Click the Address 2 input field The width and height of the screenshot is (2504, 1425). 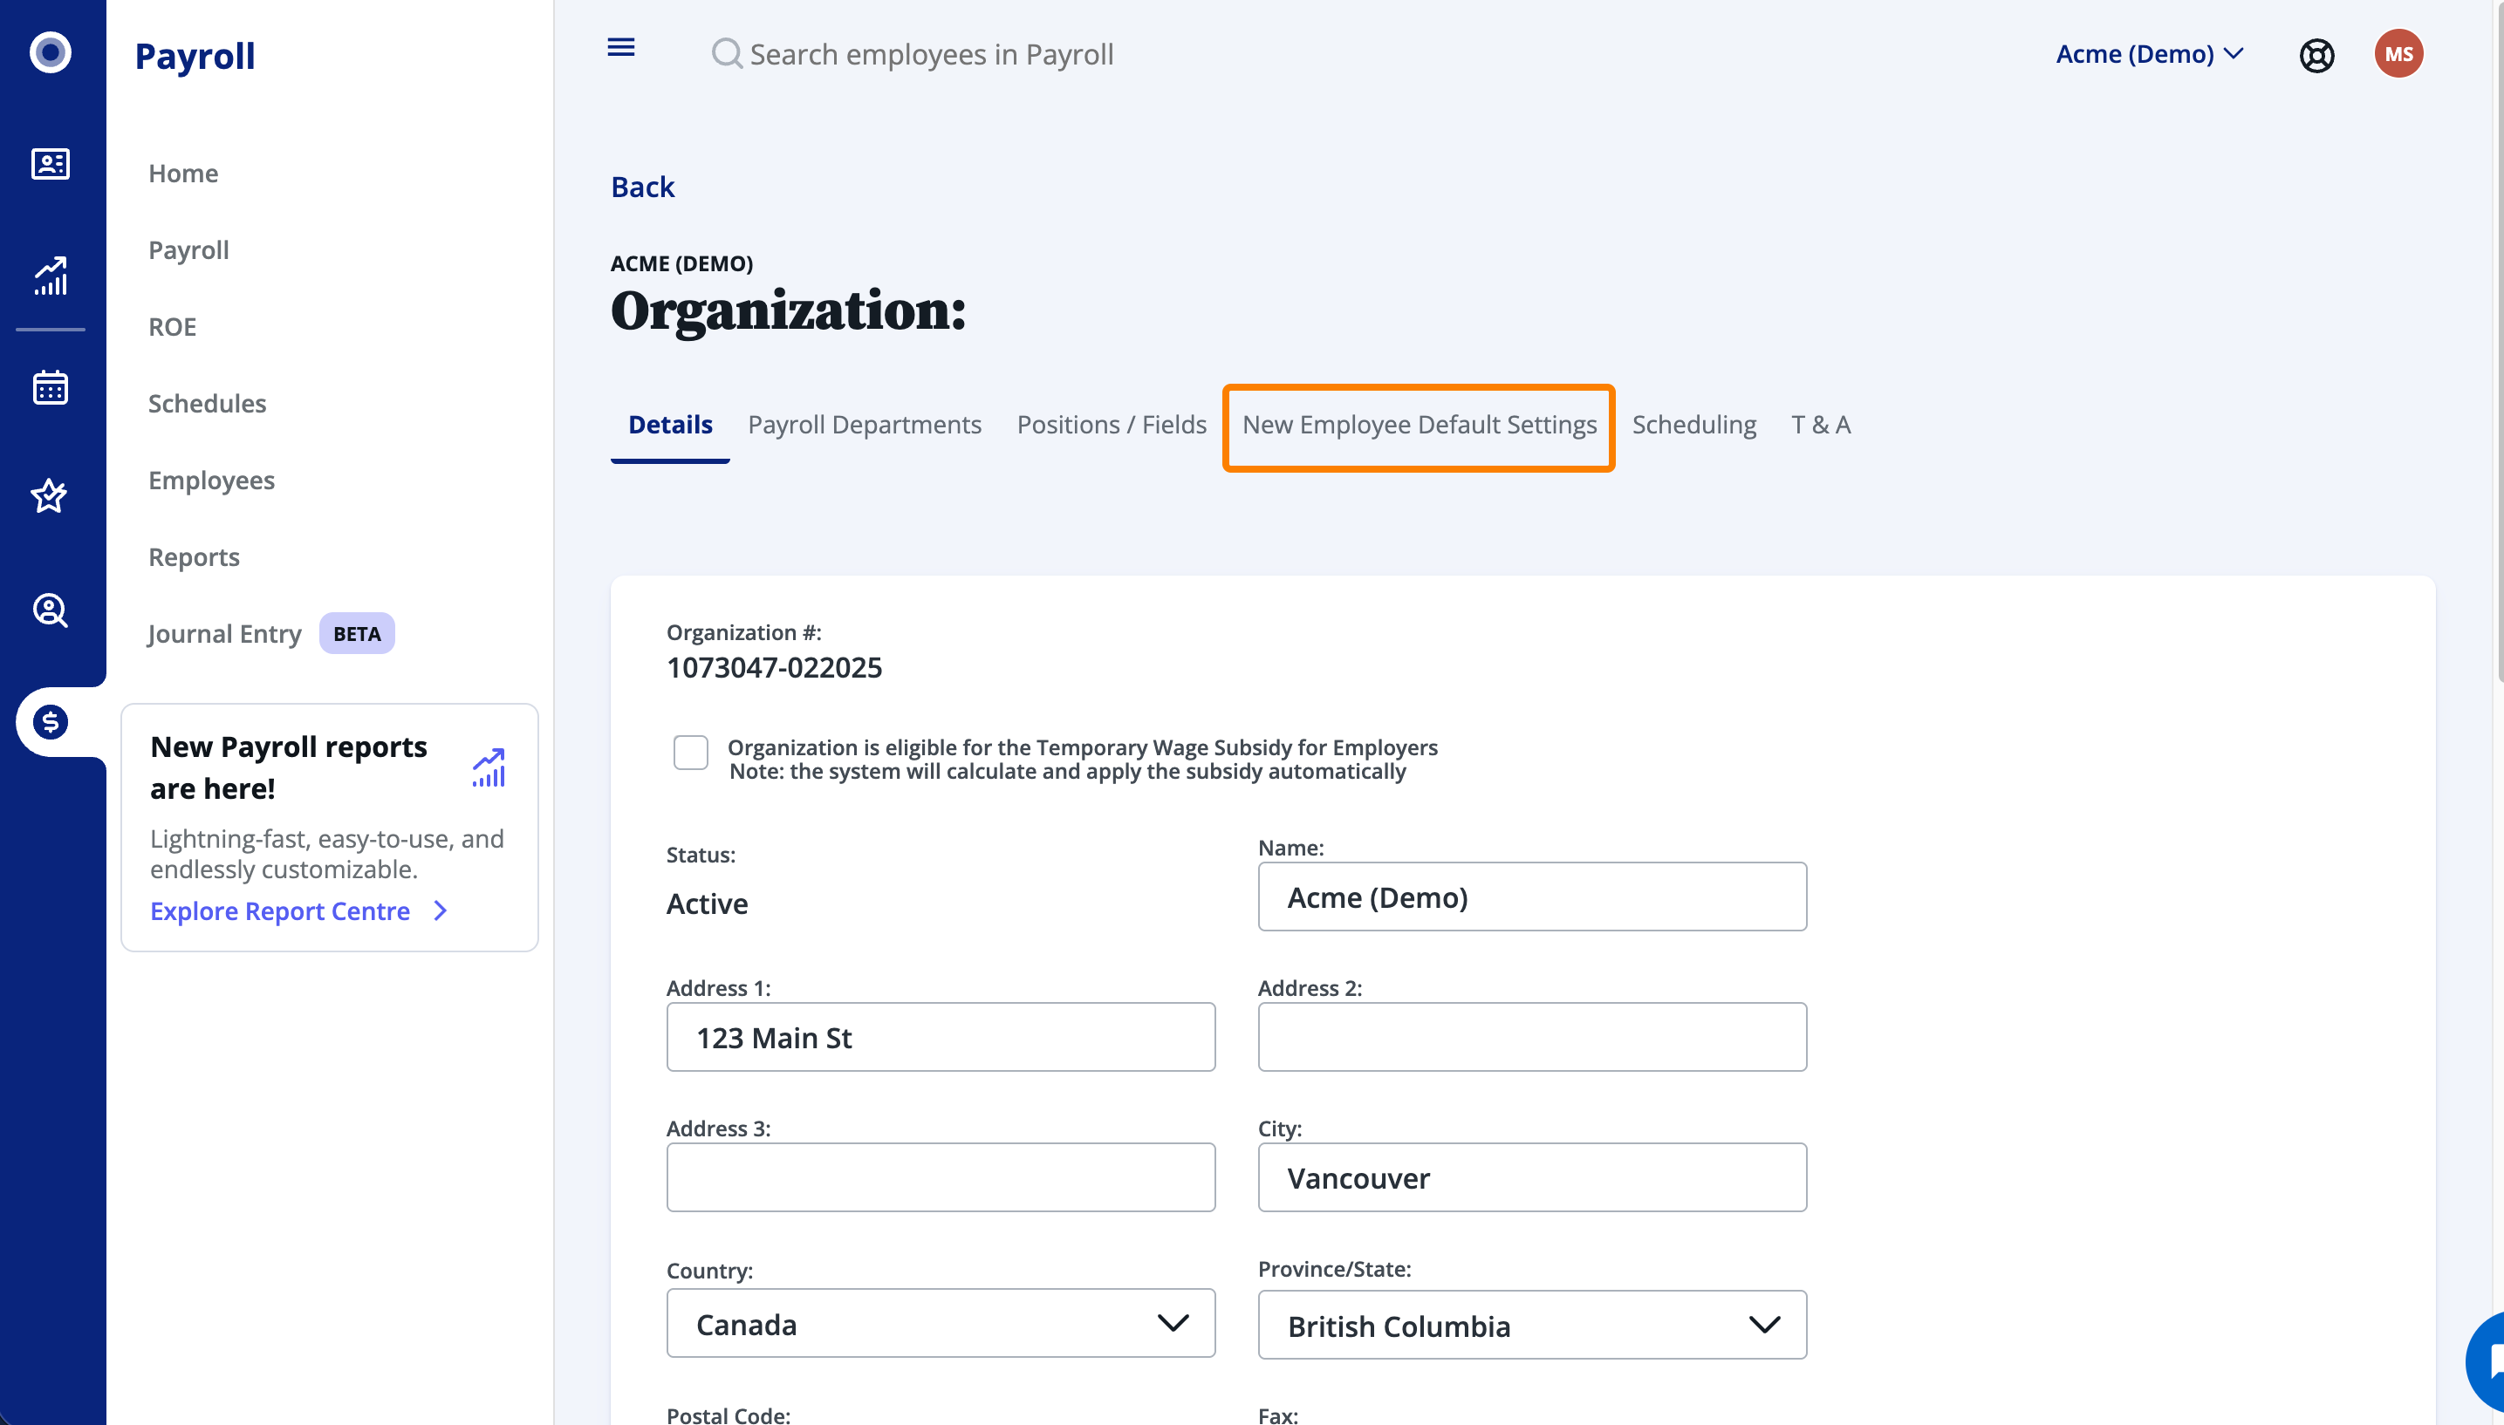click(x=1531, y=1038)
